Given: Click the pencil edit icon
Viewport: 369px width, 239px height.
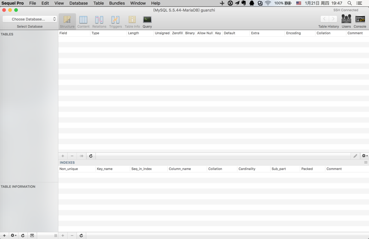Looking at the screenshot, I should coord(355,156).
